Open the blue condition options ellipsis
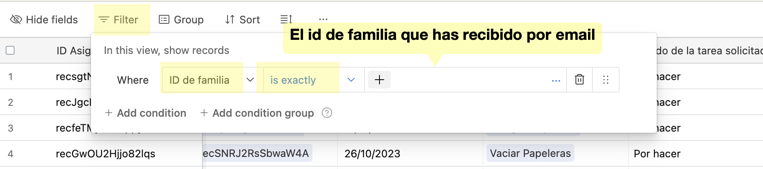Image resolution: width=763 pixels, height=169 pixels. pos(556,80)
